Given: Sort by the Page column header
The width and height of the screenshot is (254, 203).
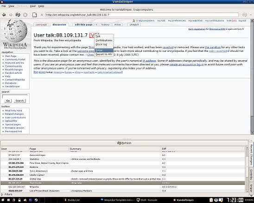Looking at the screenshot, I should click(x=49, y=149).
